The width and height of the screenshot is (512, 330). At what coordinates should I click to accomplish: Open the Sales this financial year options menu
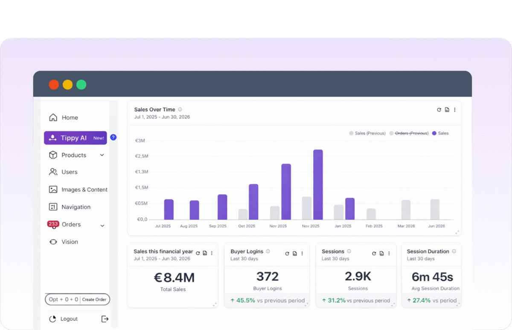[212, 253]
